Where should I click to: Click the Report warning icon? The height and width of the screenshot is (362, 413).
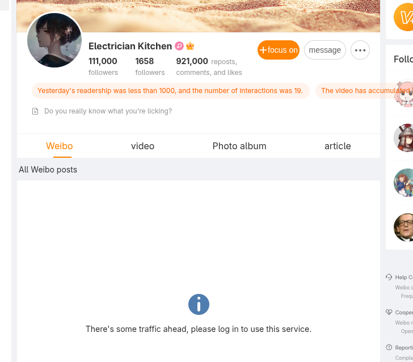point(389,347)
